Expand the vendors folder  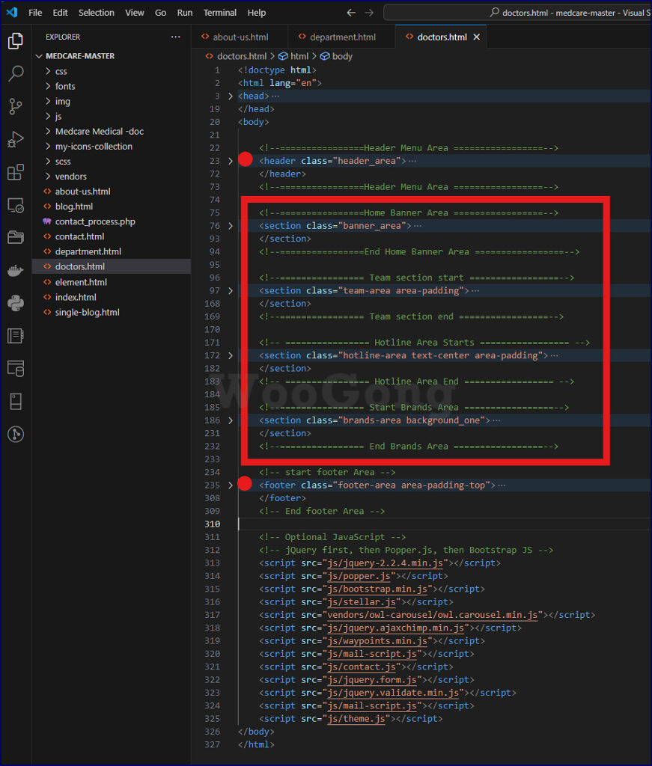[x=48, y=177]
